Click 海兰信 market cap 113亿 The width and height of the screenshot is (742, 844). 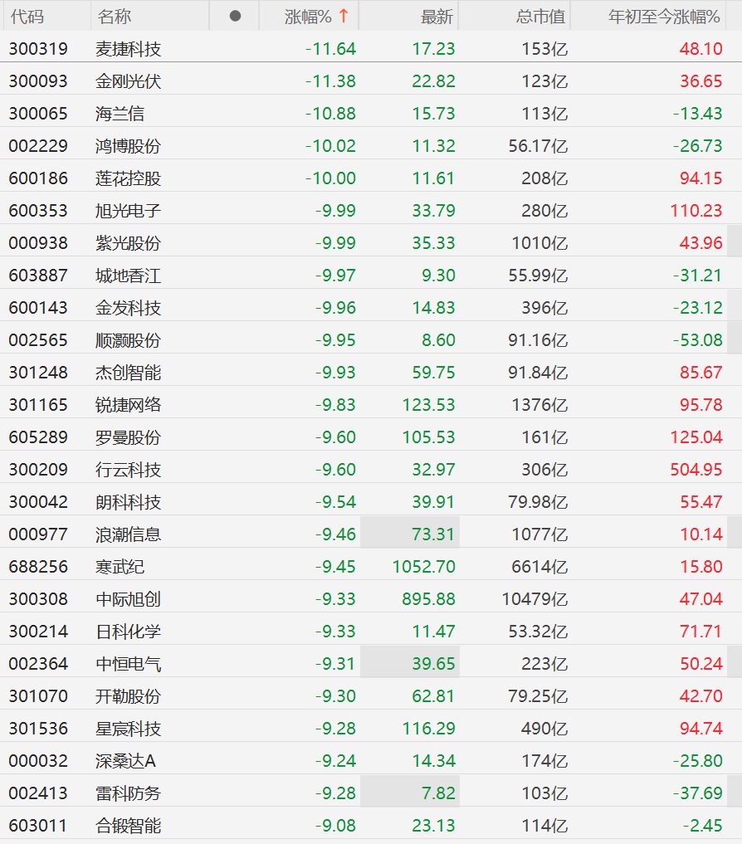[x=544, y=114]
